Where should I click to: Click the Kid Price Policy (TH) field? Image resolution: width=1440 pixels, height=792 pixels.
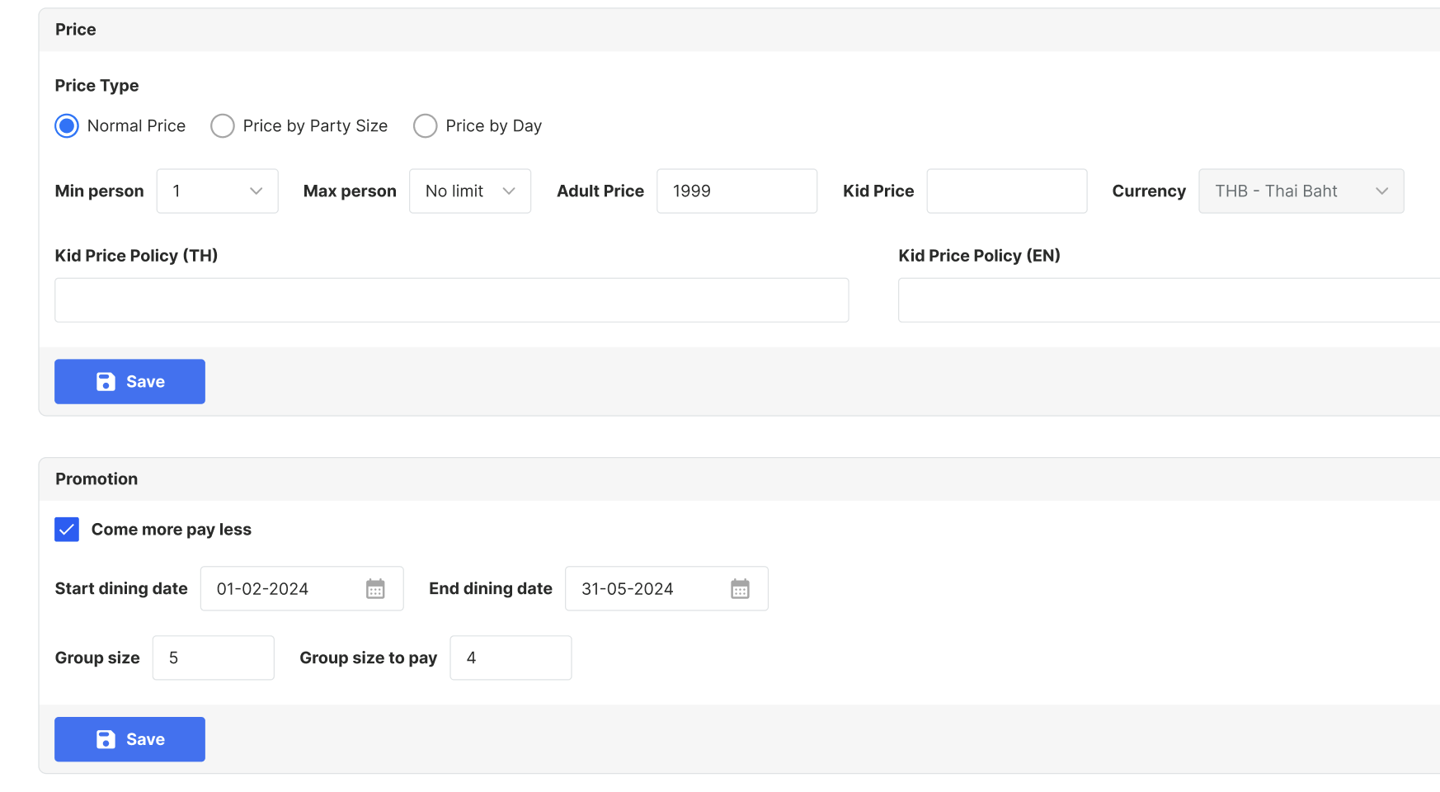(451, 300)
